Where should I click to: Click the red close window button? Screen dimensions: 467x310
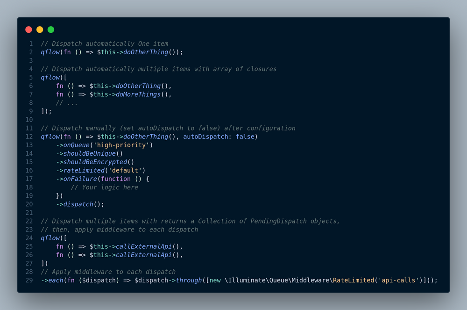(28, 29)
